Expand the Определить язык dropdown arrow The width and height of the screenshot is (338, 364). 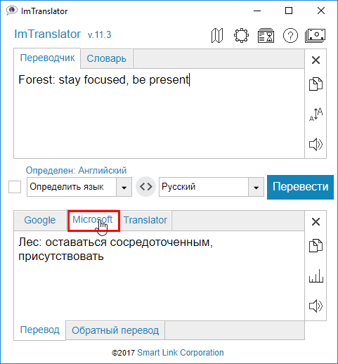[x=124, y=187]
